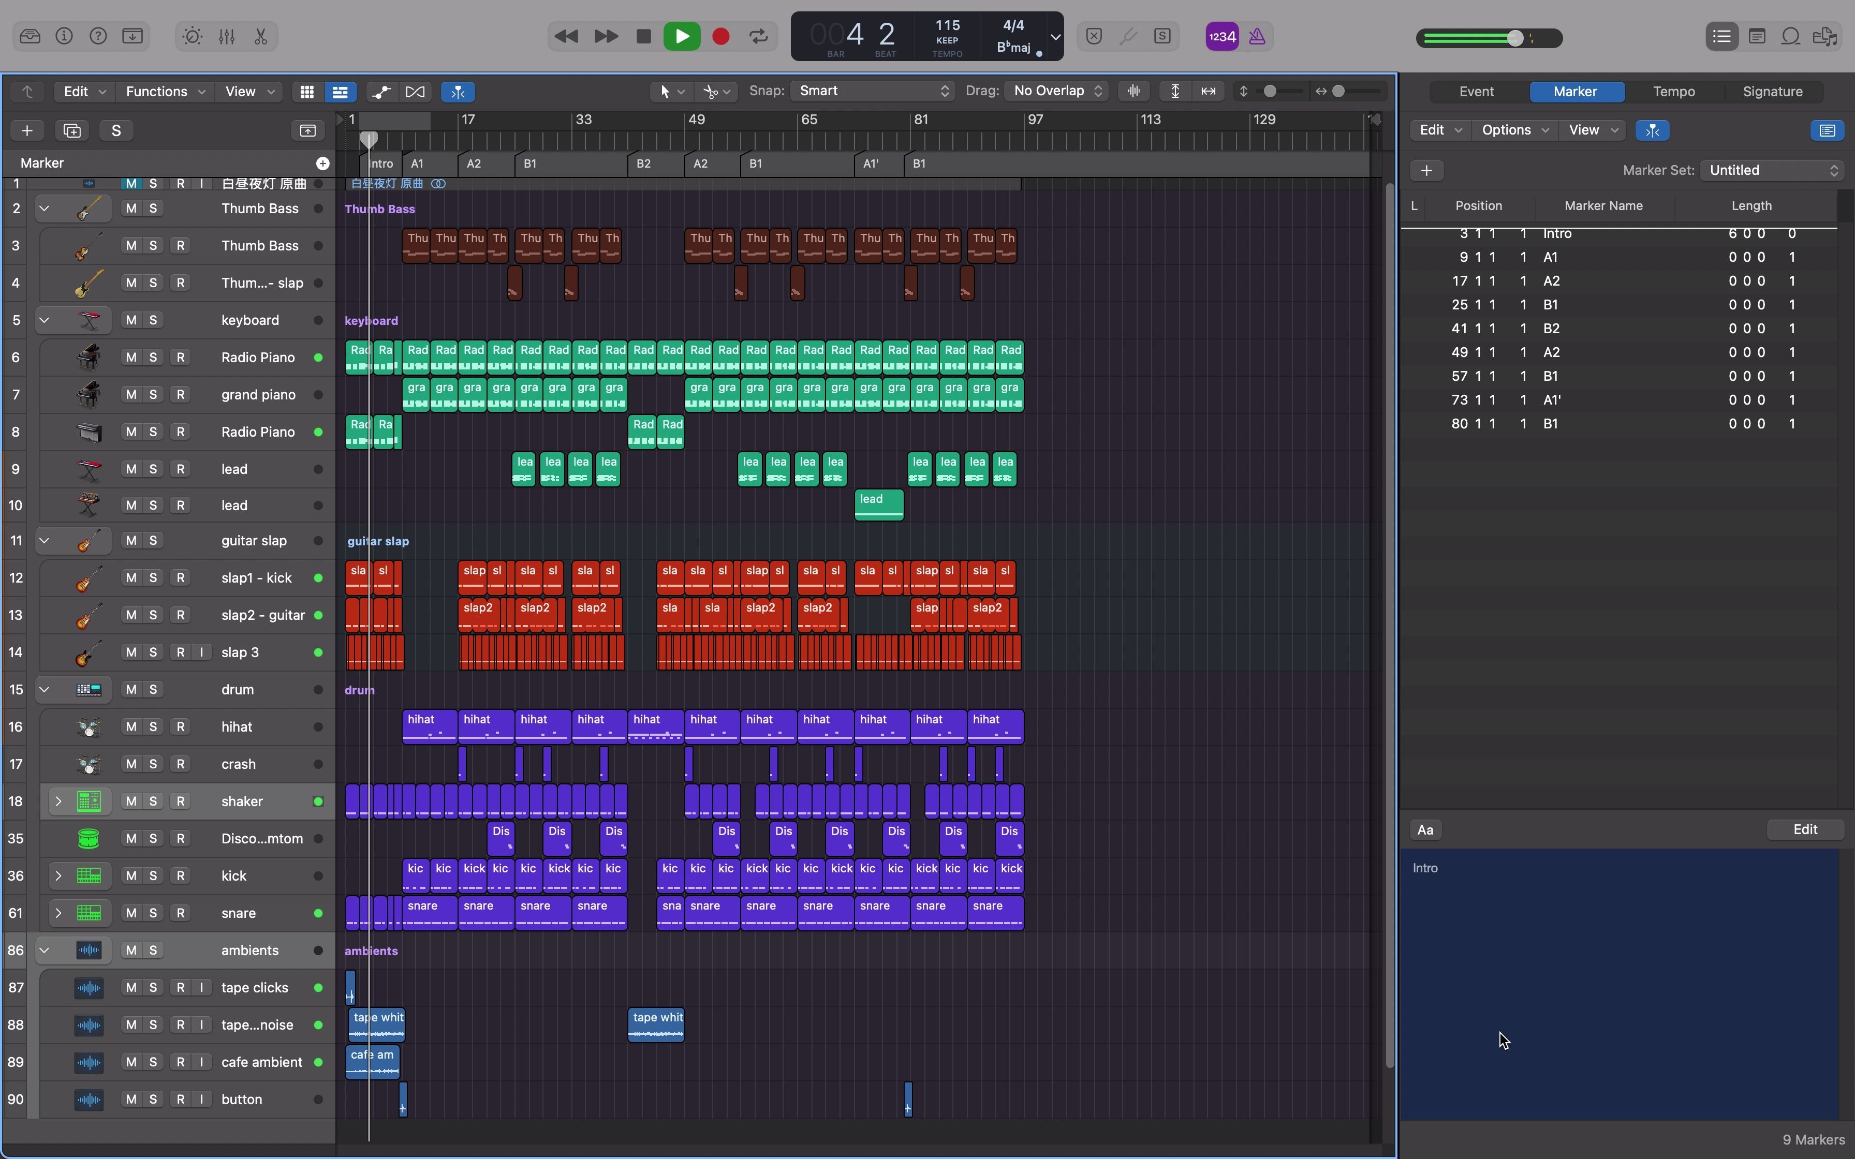Image resolution: width=1855 pixels, height=1159 pixels.
Task: Switch to the Event tab
Action: pos(1476,91)
